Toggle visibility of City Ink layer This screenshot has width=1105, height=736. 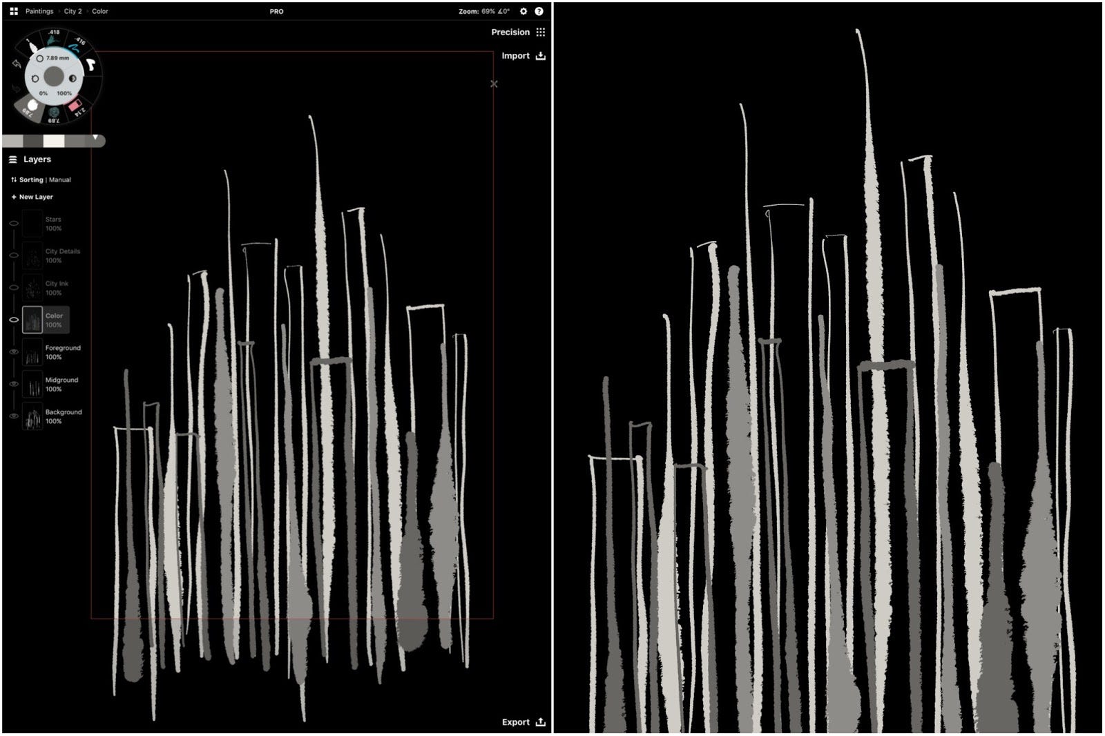pyautogui.click(x=14, y=288)
